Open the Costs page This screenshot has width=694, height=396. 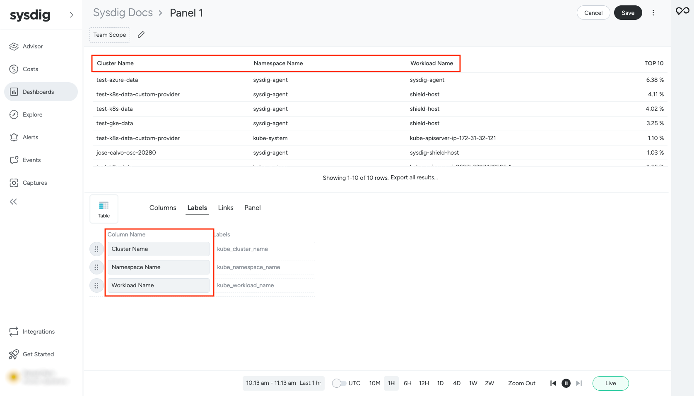(30, 69)
